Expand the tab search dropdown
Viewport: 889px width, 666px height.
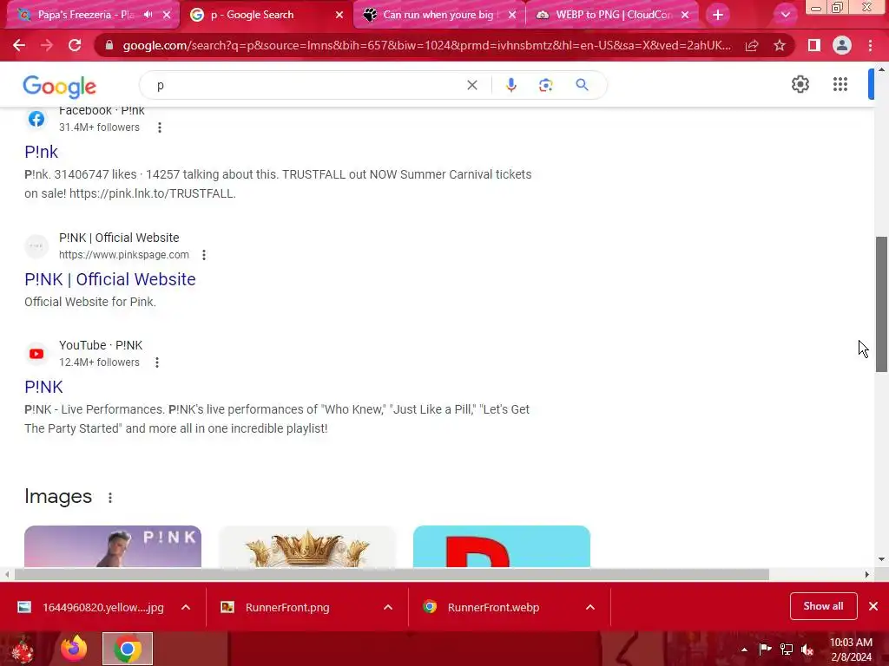pos(785,15)
